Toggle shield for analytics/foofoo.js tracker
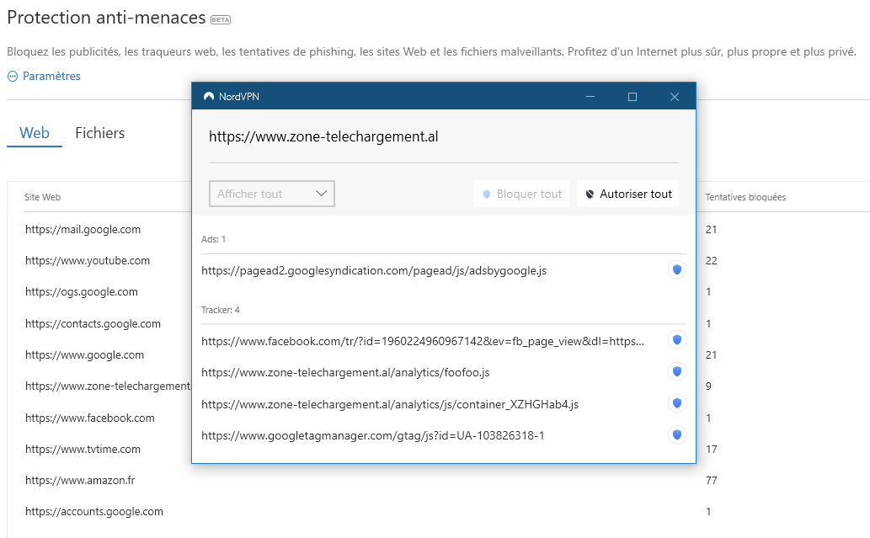Screen dimensions: 870x538 click(x=676, y=371)
